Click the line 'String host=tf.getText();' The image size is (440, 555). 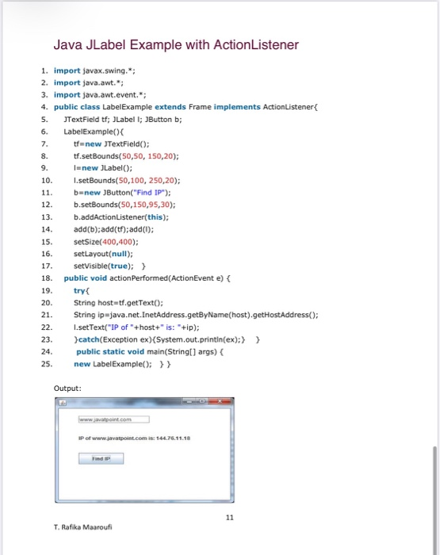[119, 303]
